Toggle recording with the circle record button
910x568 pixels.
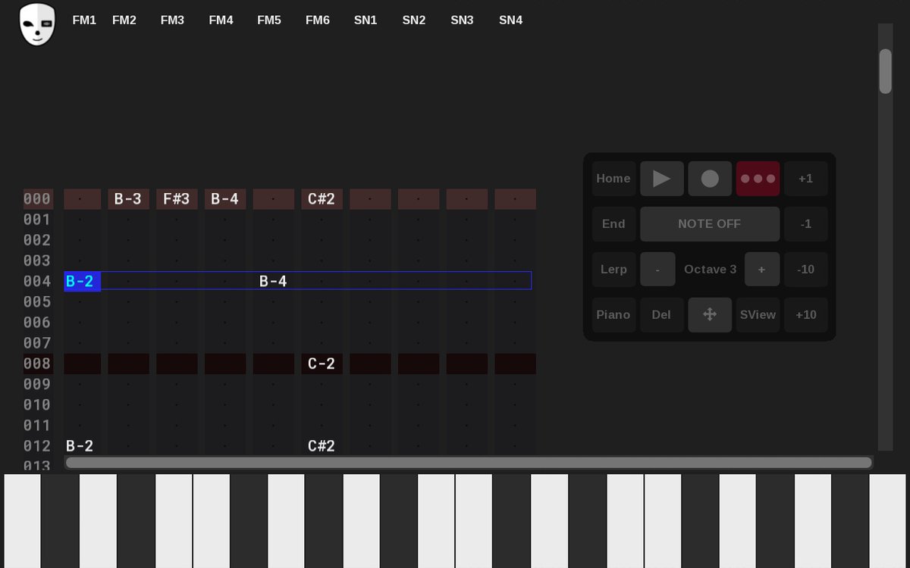coord(710,179)
